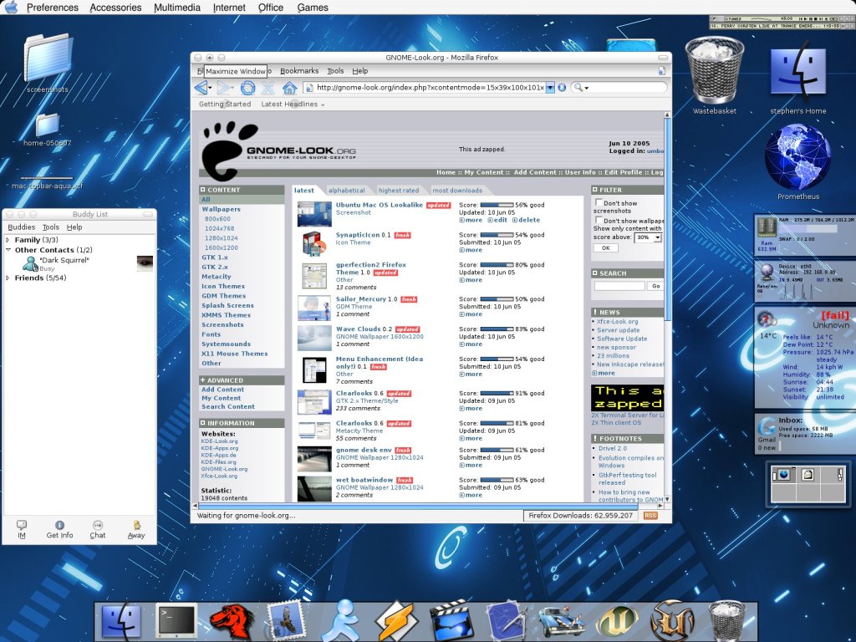Open the Wastebasket desktop icon

tap(714, 74)
